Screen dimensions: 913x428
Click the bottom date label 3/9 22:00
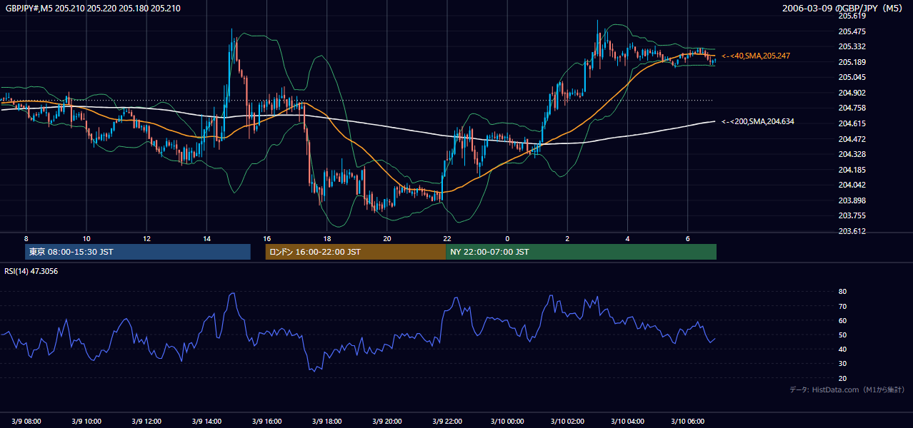[x=446, y=422]
